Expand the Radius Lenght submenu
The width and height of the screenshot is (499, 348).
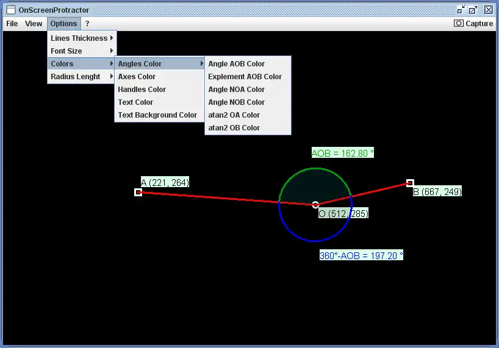[x=82, y=77]
